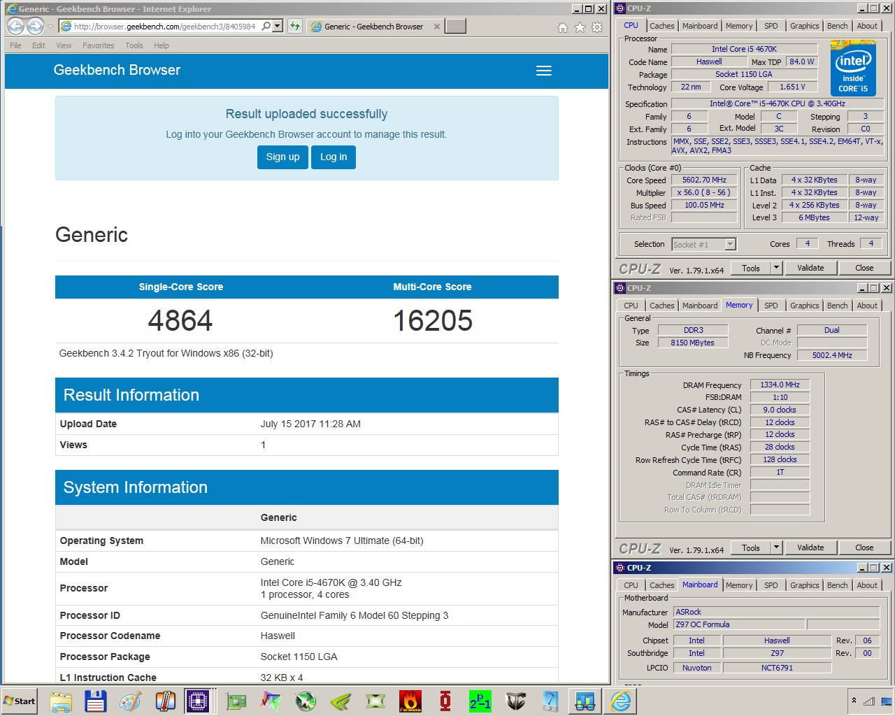
Task: Click the CPU-Z chip icon in the taskbar
Action: point(198,701)
